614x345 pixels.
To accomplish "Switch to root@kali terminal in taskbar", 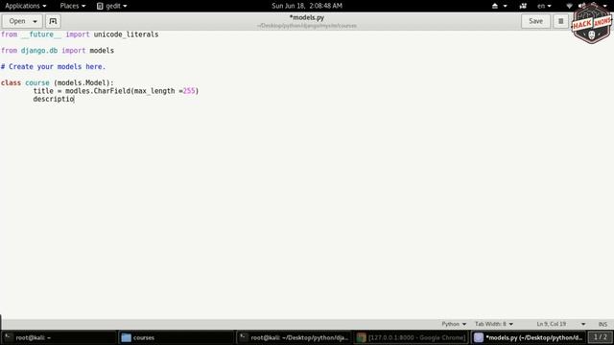I will click(59, 337).
